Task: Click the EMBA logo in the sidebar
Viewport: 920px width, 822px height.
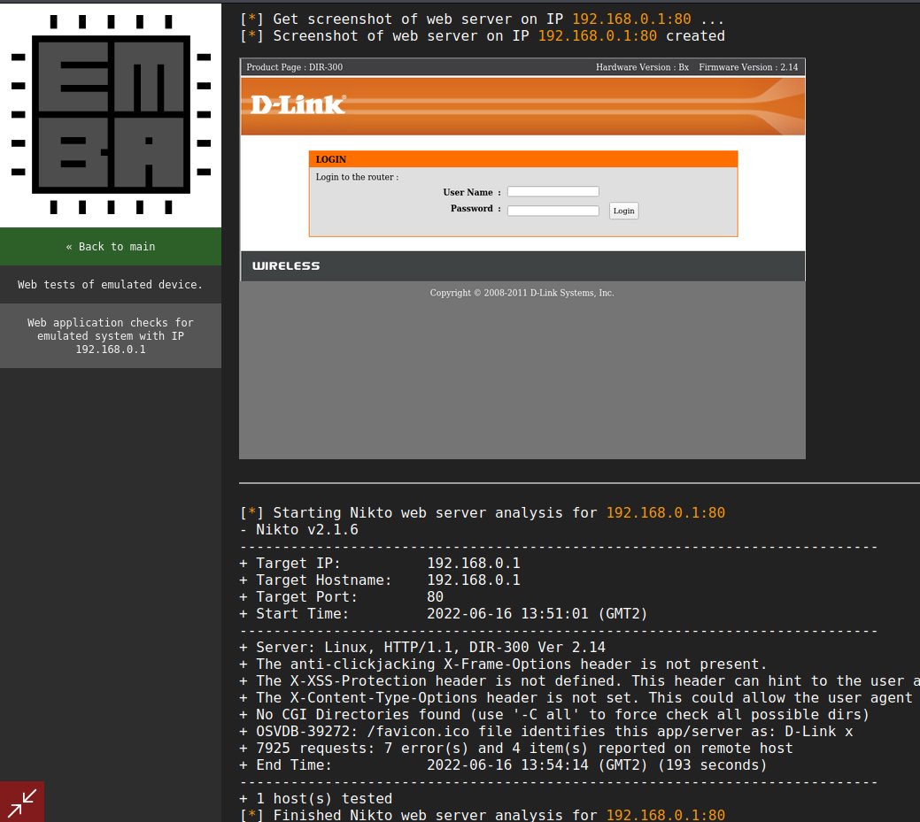Action: (x=110, y=111)
